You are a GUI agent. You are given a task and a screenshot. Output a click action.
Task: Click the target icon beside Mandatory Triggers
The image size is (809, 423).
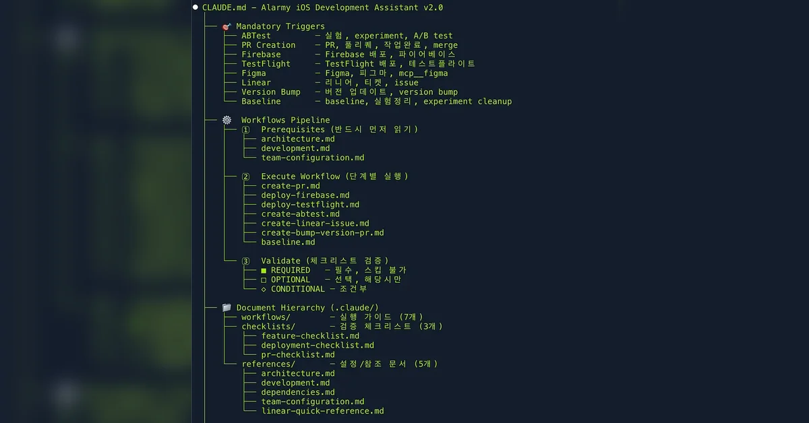point(227,26)
